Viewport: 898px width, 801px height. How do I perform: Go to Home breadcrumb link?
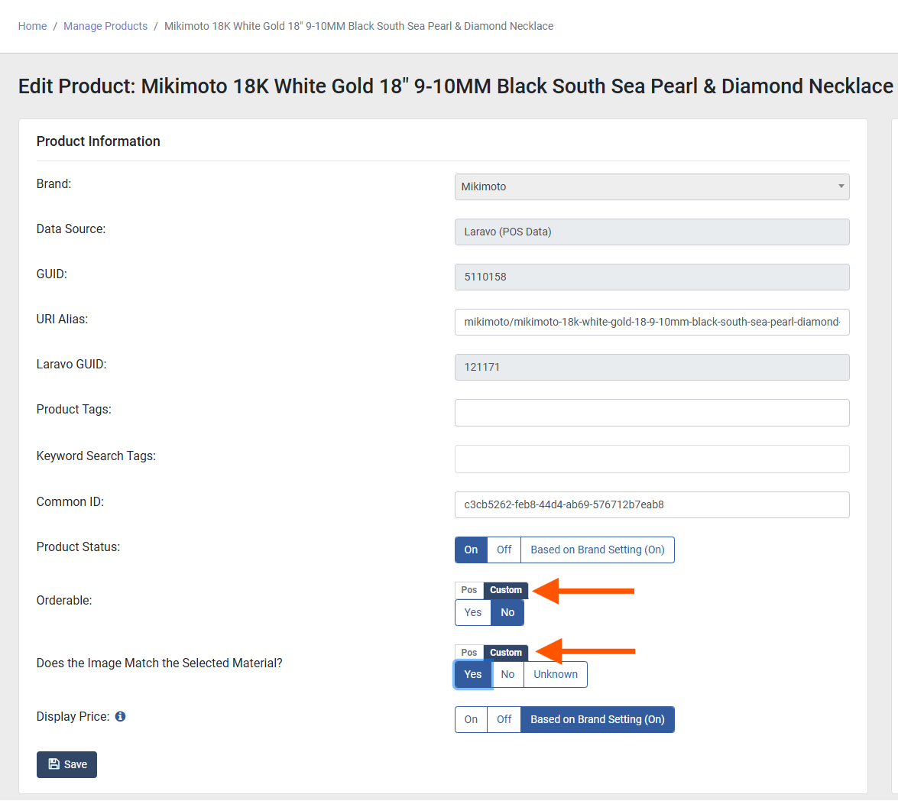coord(32,26)
